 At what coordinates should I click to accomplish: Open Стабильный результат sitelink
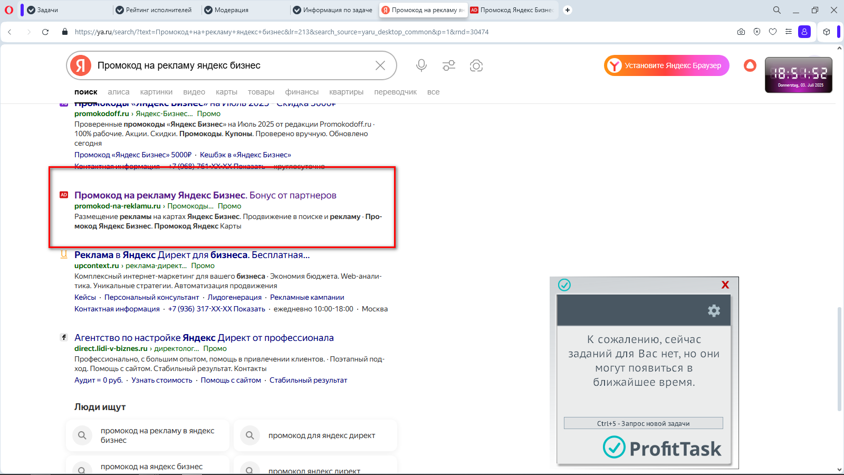point(309,380)
